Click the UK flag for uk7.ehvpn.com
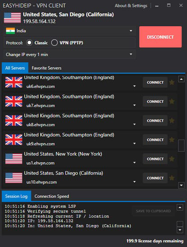187x247 pixels. (x=13, y=101)
